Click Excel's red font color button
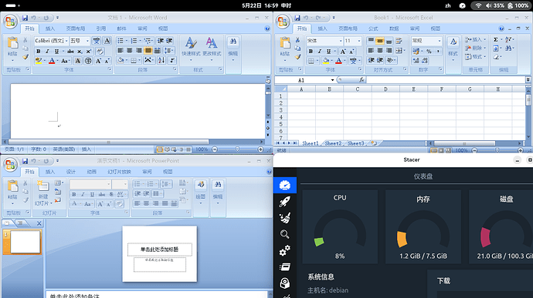 (338, 61)
